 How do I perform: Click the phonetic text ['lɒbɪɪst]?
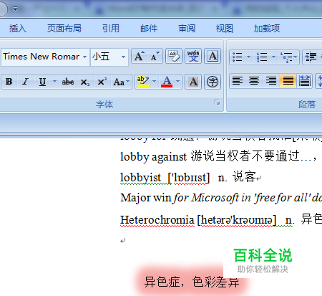189,178
